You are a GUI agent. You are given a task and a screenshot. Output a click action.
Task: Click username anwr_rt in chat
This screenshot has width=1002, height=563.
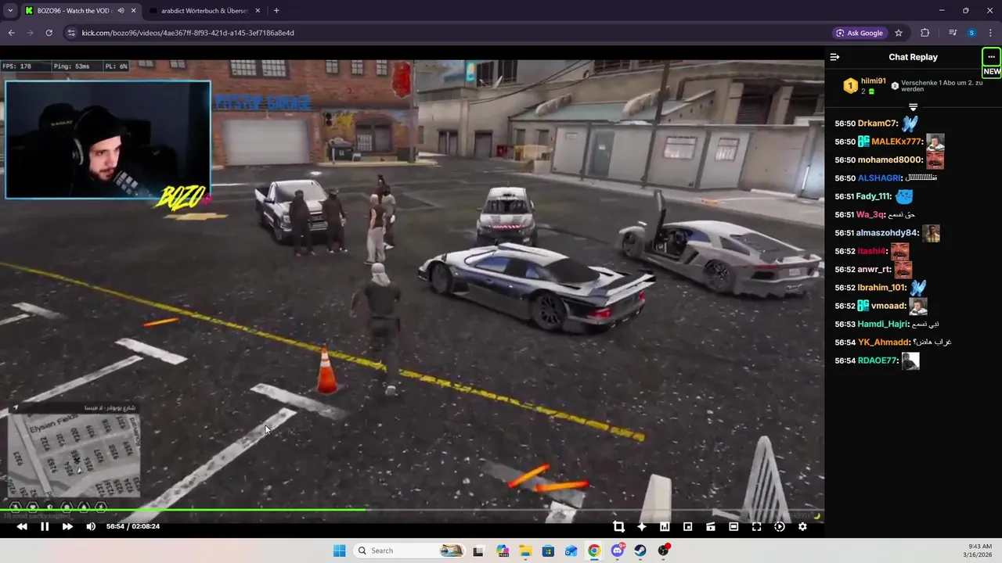pyautogui.click(x=874, y=270)
